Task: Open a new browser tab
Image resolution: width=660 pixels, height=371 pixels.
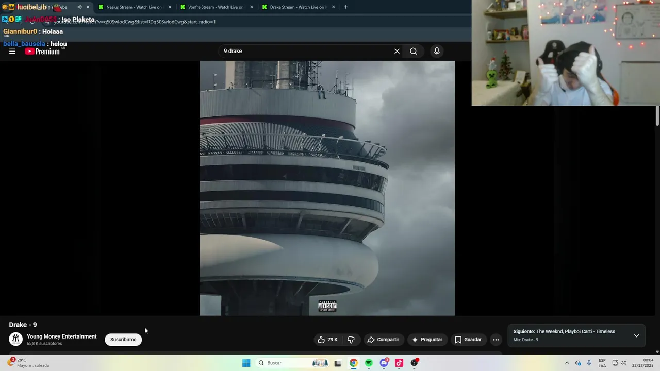Action: [x=345, y=7]
